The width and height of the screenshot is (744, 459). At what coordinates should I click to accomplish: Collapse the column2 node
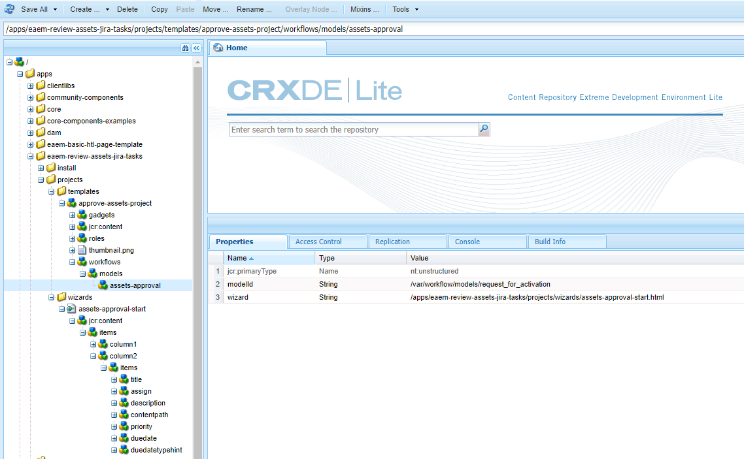point(93,356)
